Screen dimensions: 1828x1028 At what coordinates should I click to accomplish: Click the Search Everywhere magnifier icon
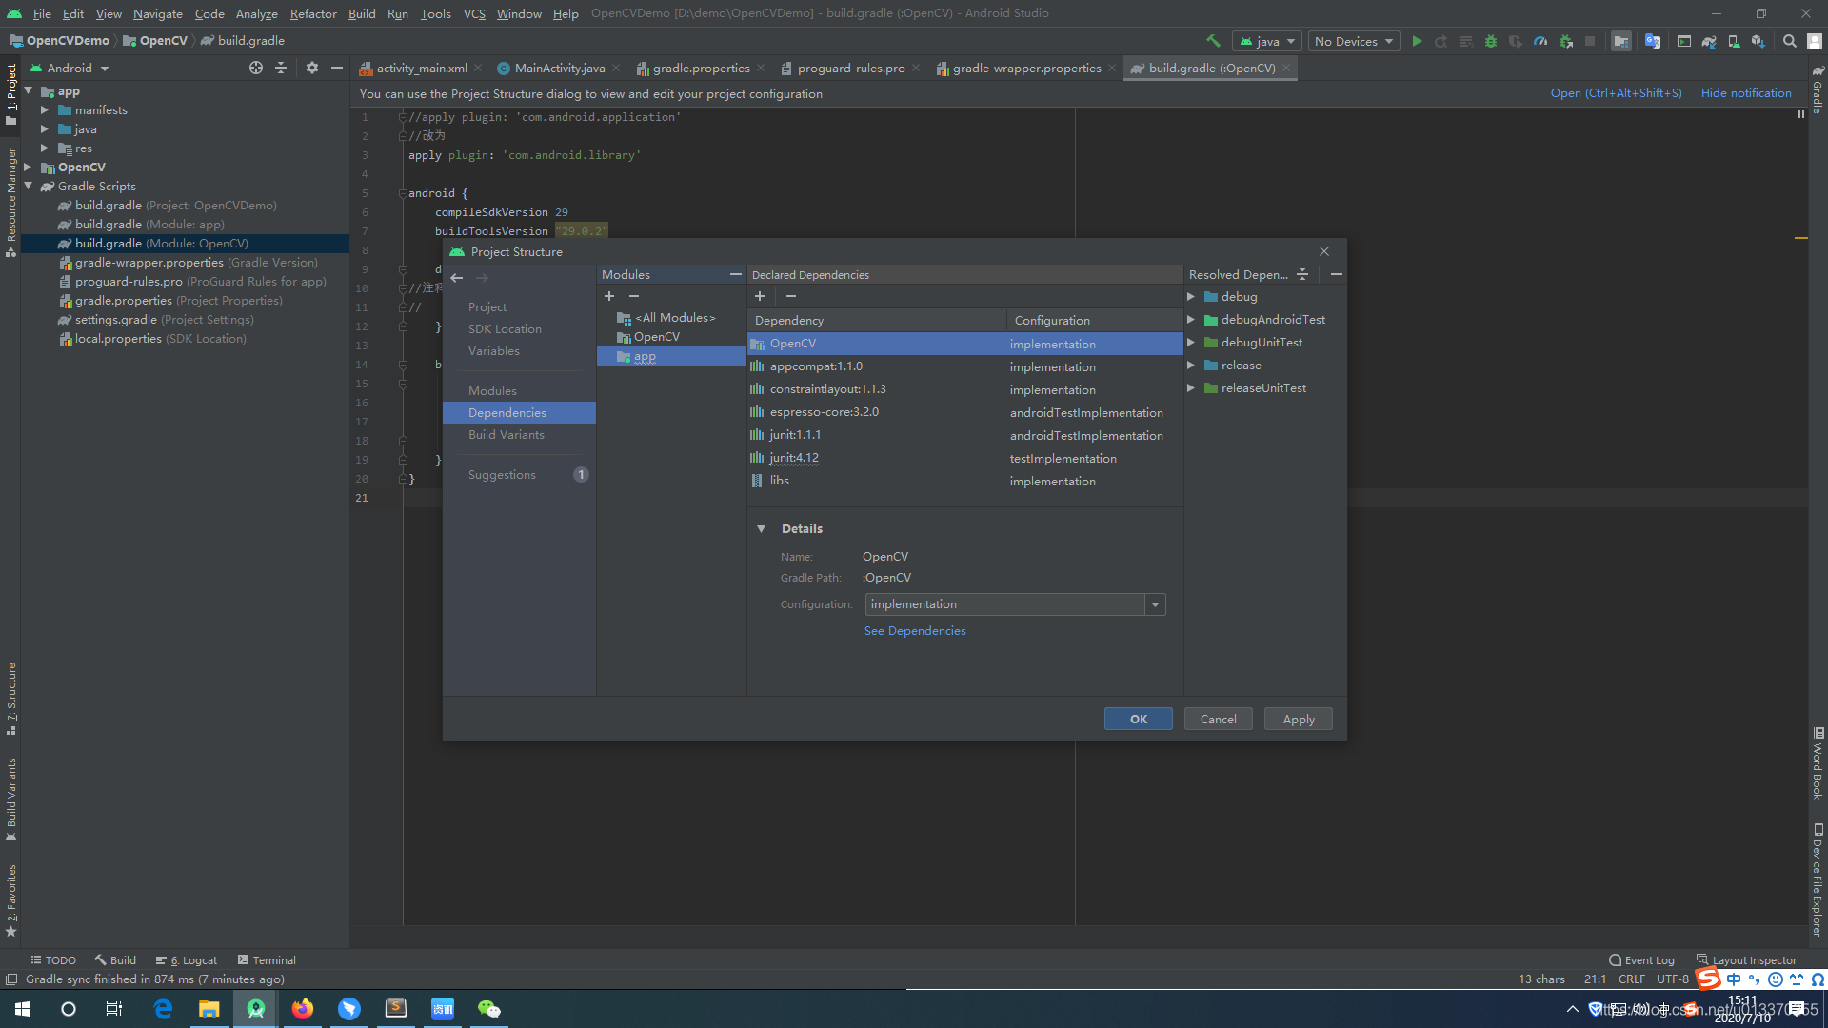(x=1790, y=41)
